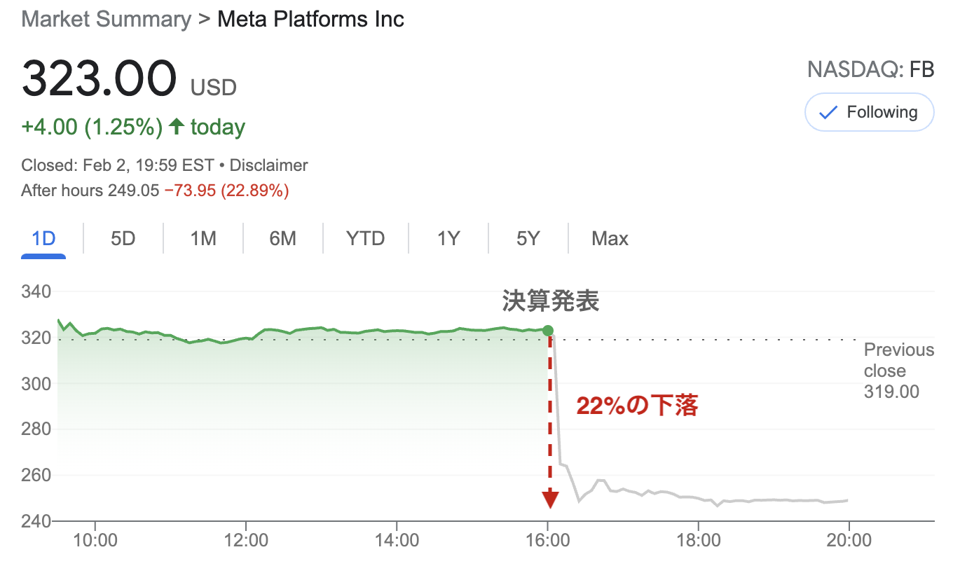The height and width of the screenshot is (566, 953).
Task: Click the green dot marker at 16:00
Action: click(548, 330)
